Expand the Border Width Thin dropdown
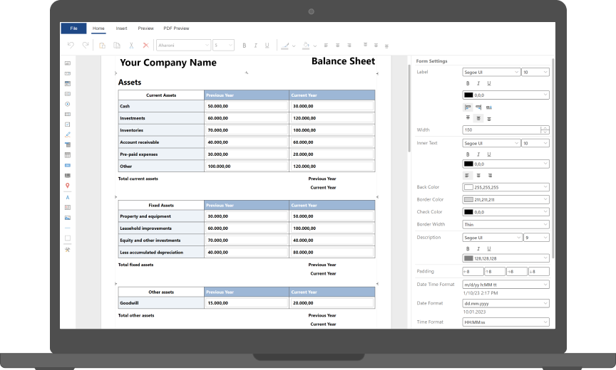616x370 pixels. click(505, 224)
